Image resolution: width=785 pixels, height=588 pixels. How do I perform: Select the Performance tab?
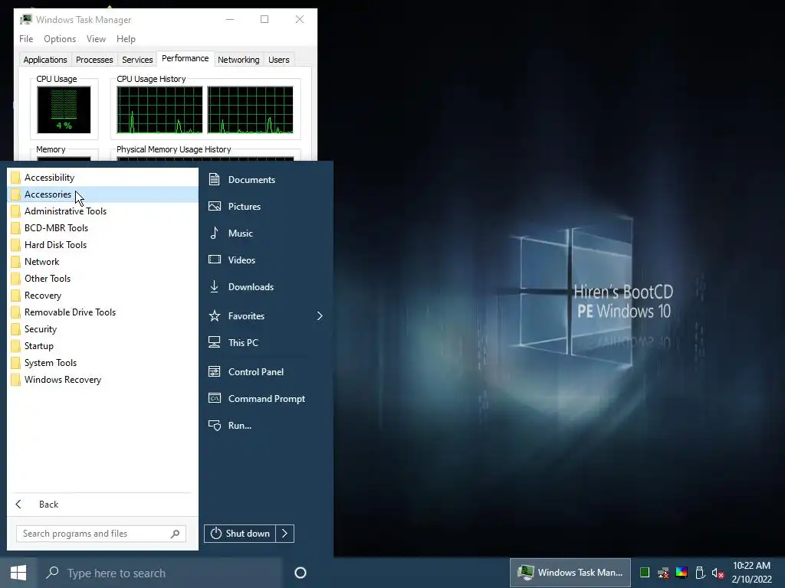click(186, 58)
